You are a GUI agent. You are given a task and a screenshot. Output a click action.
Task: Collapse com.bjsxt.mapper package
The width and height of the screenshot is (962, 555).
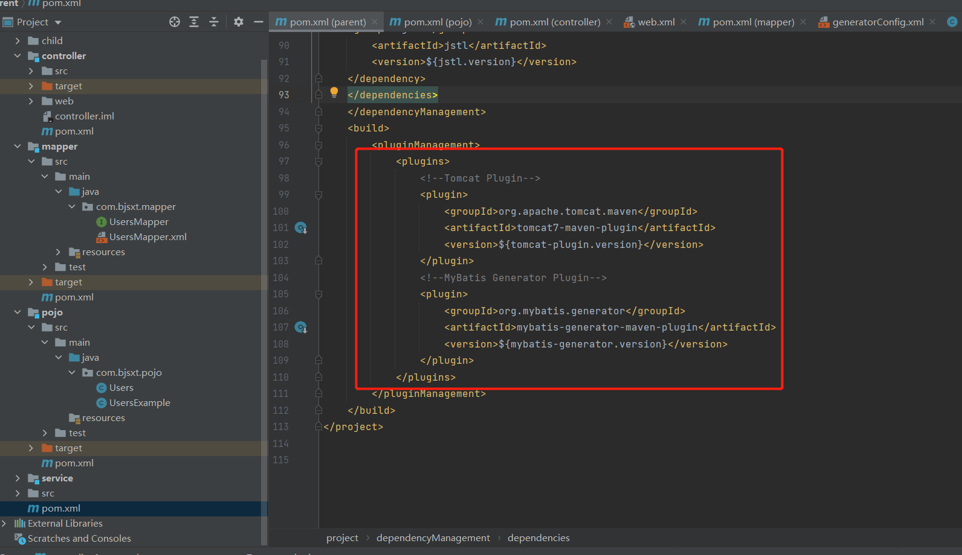click(x=72, y=207)
